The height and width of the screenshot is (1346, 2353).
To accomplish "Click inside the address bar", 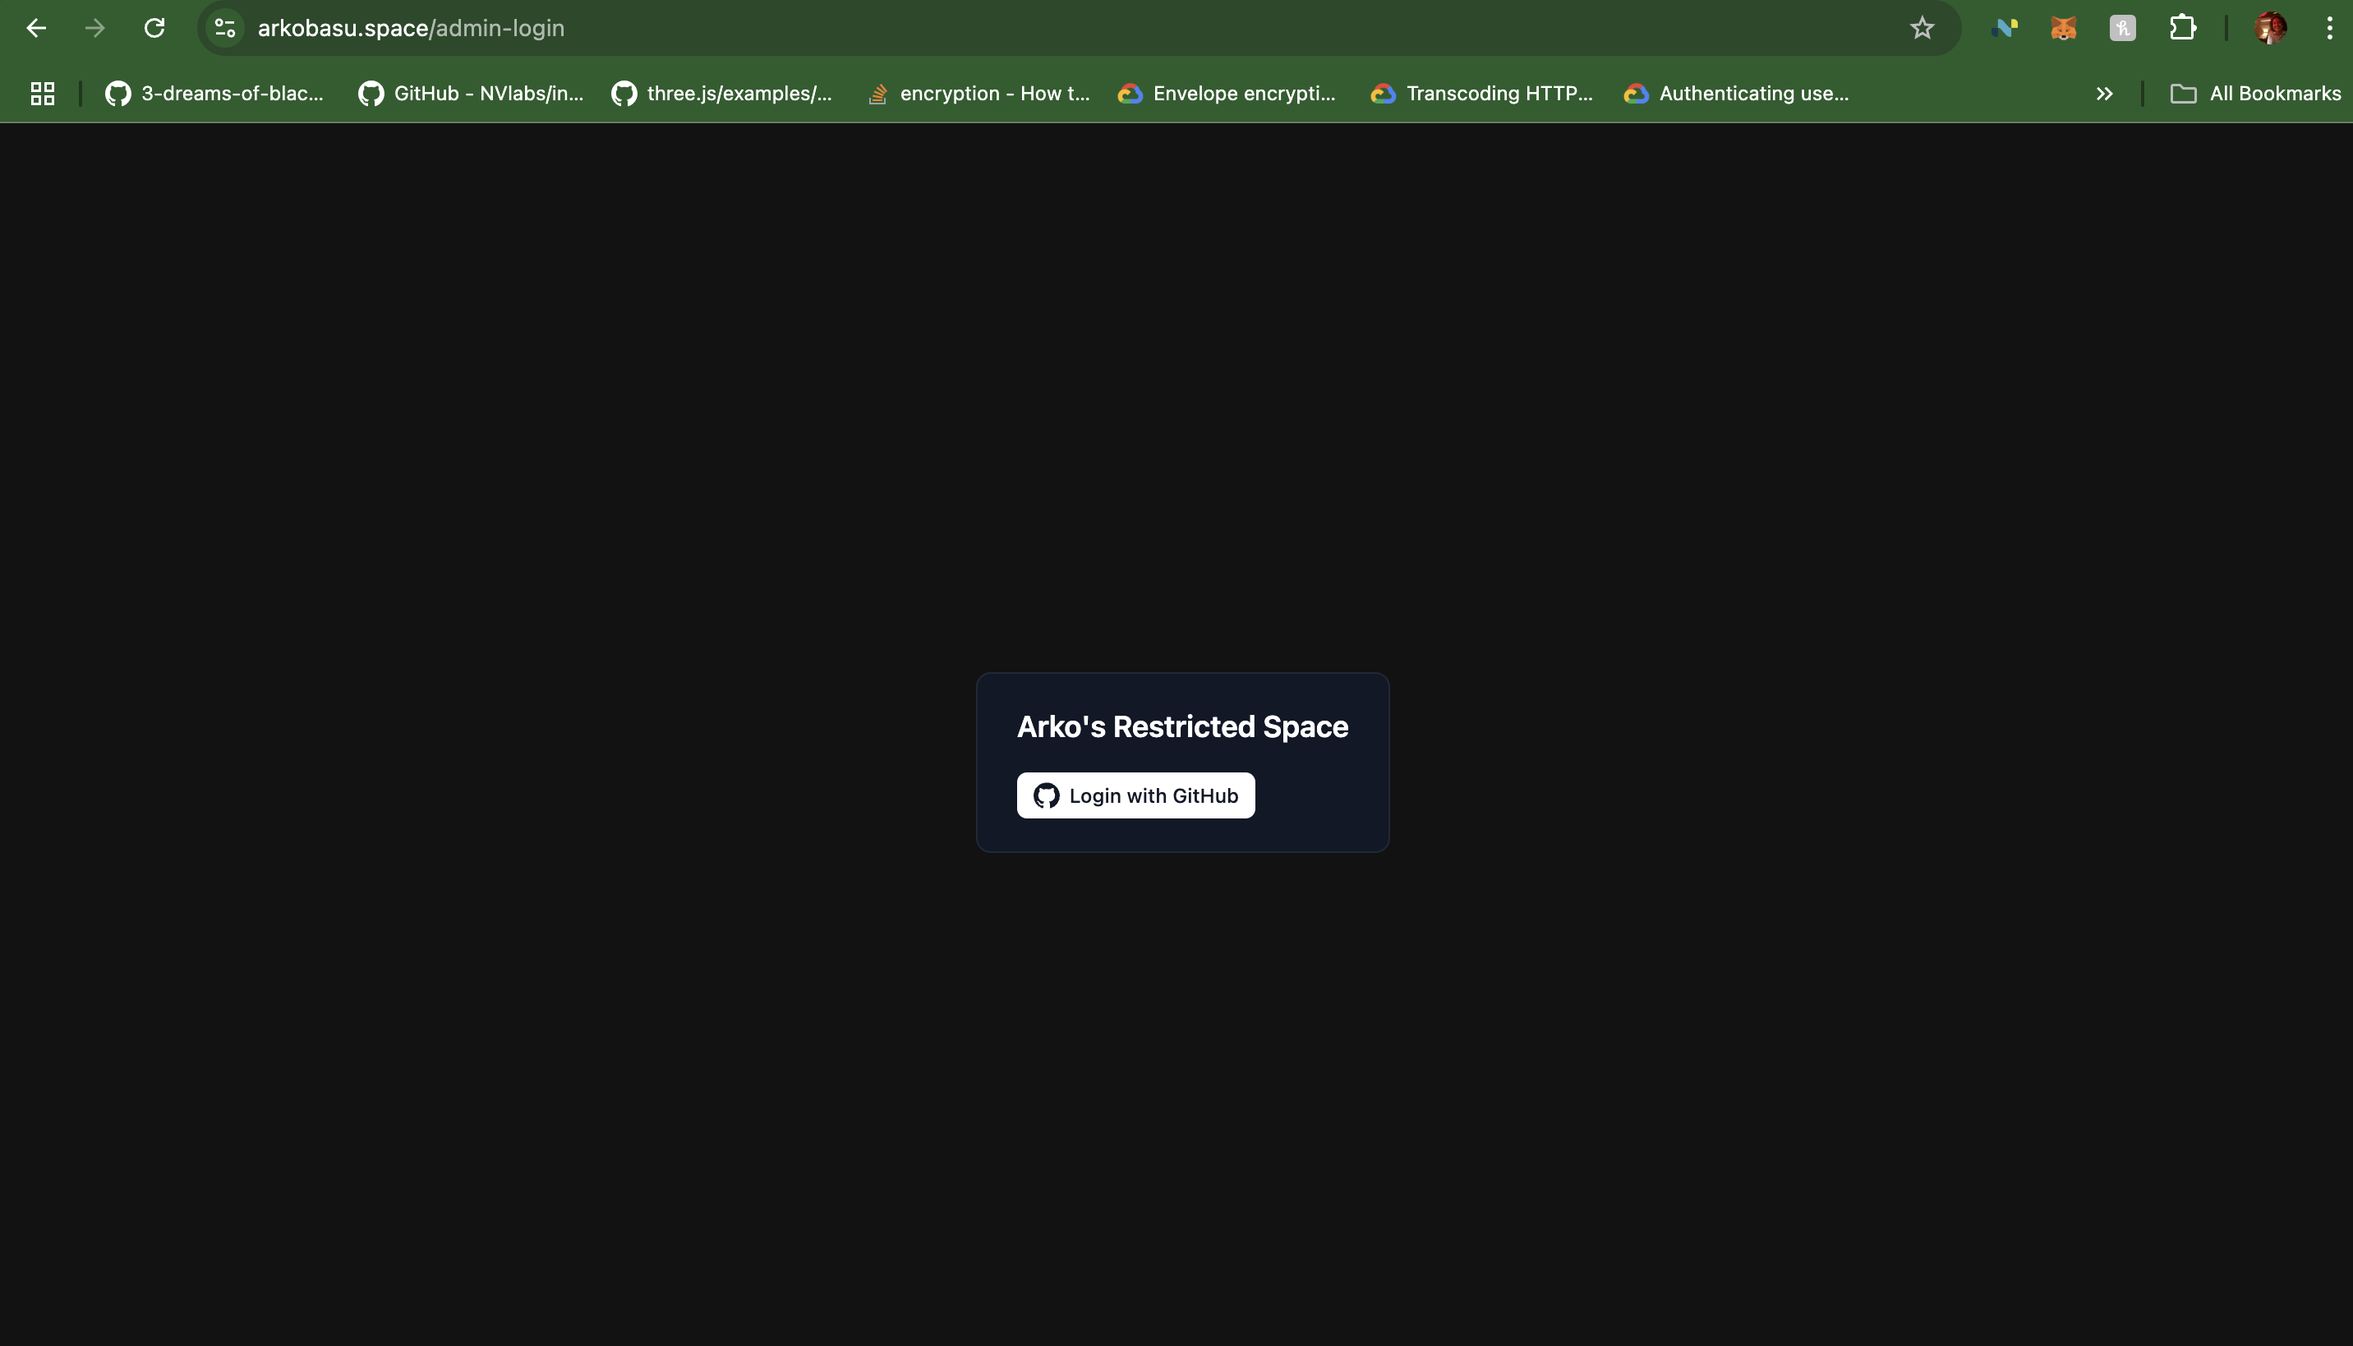I will point(647,28).
